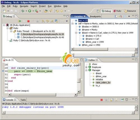Click the Open Perspective icon
Image resolution: width=140 pixels, height=120 pixels.
point(98,11)
